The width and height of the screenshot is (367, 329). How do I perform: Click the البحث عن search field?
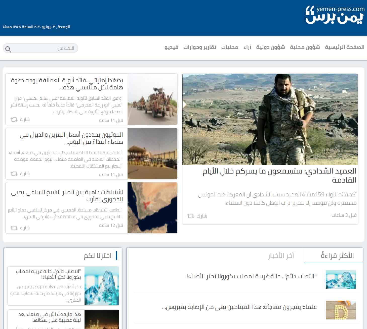coord(40,48)
